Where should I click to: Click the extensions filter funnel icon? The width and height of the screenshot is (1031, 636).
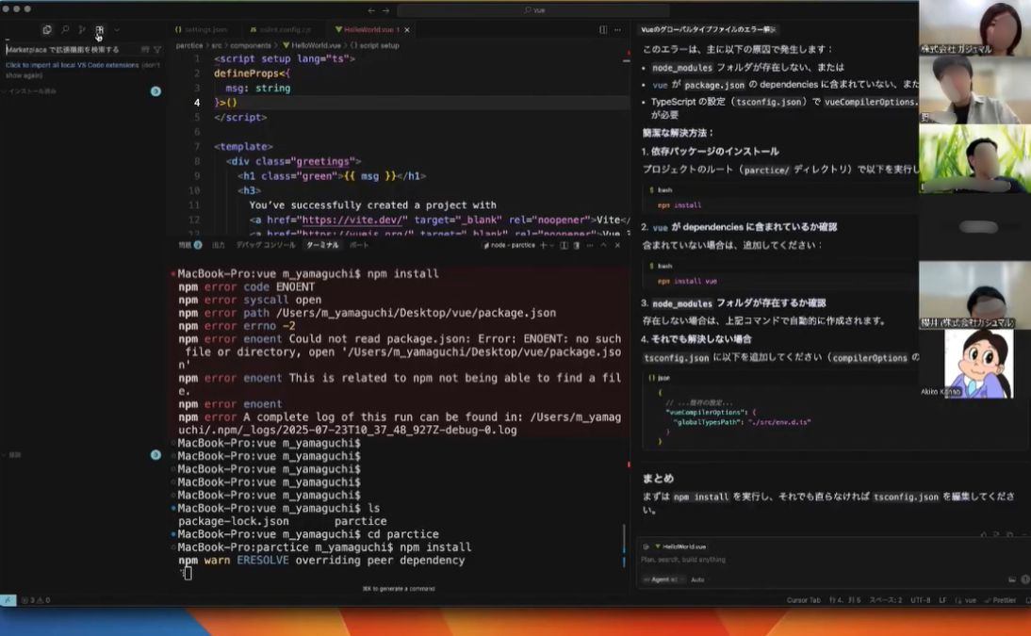[x=157, y=49]
